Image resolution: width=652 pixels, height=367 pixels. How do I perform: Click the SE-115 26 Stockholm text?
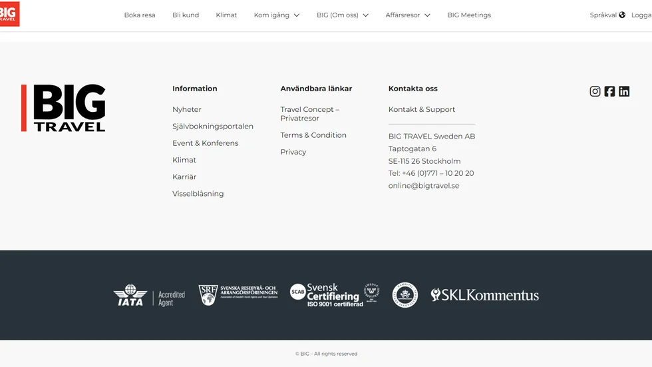[x=424, y=161]
